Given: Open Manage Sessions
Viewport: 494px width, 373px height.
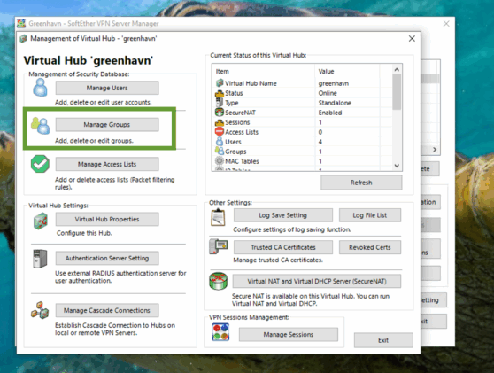Looking at the screenshot, I should pyautogui.click(x=289, y=334).
